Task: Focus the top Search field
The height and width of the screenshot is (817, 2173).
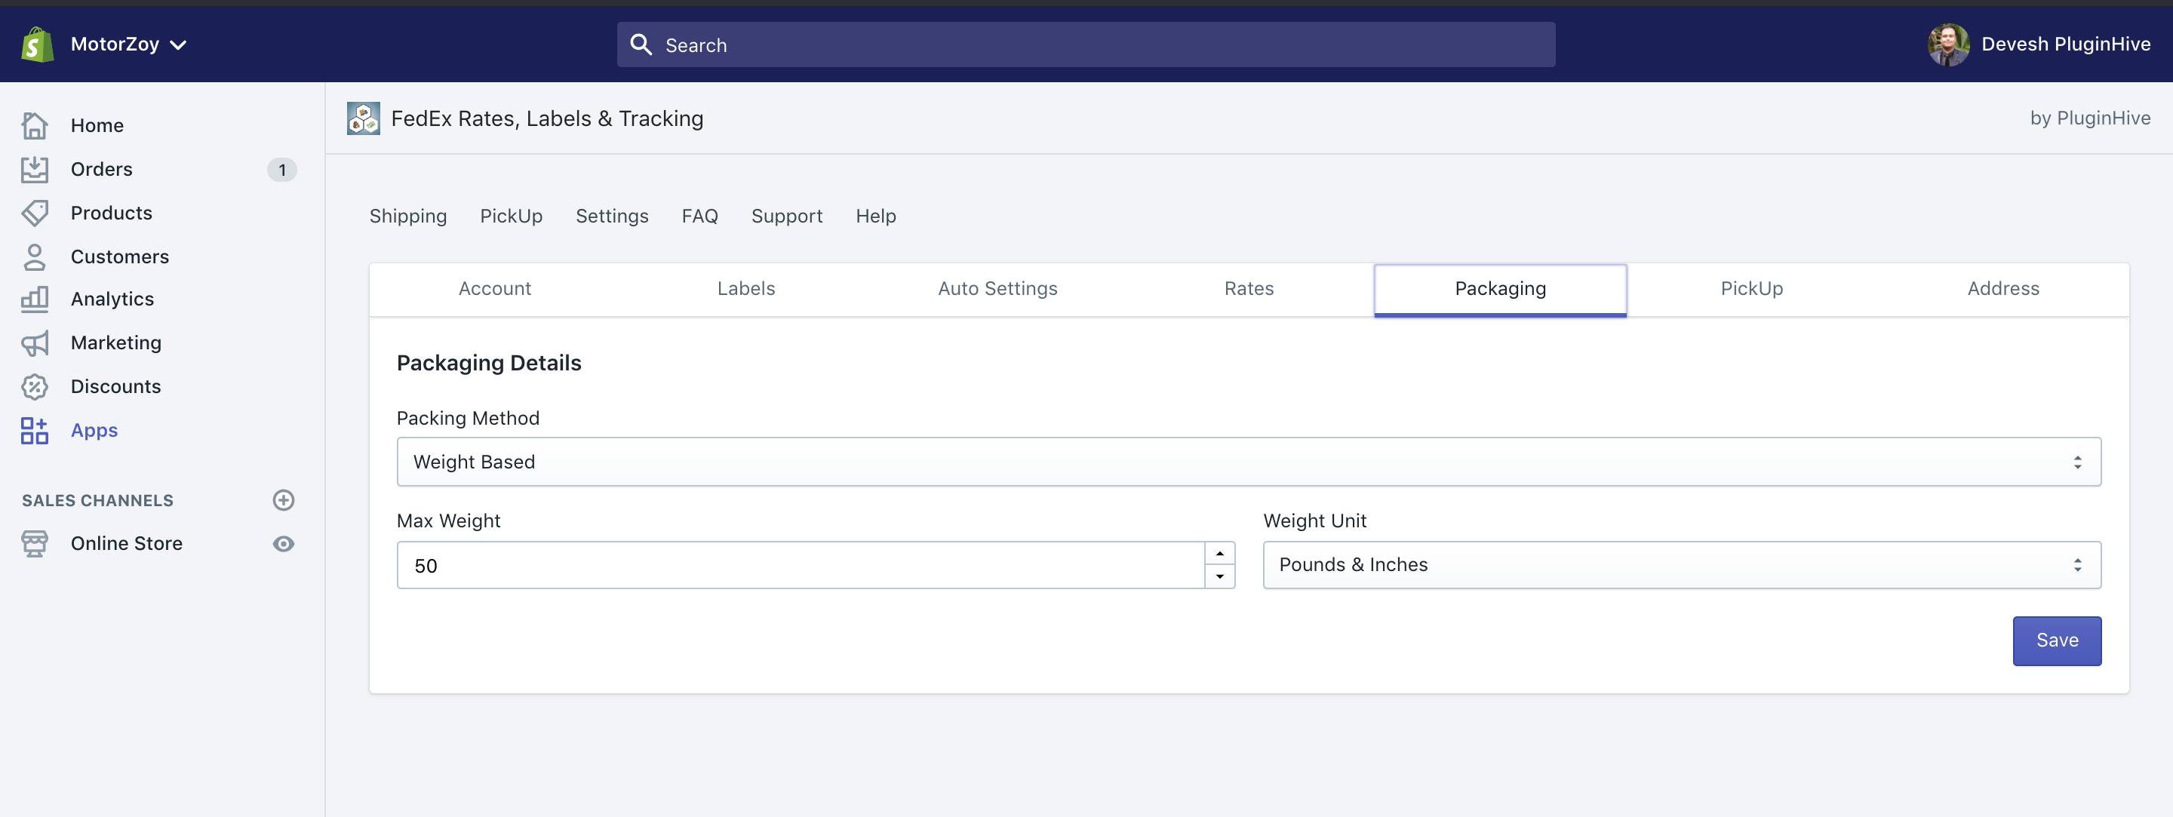Action: 1086,45
